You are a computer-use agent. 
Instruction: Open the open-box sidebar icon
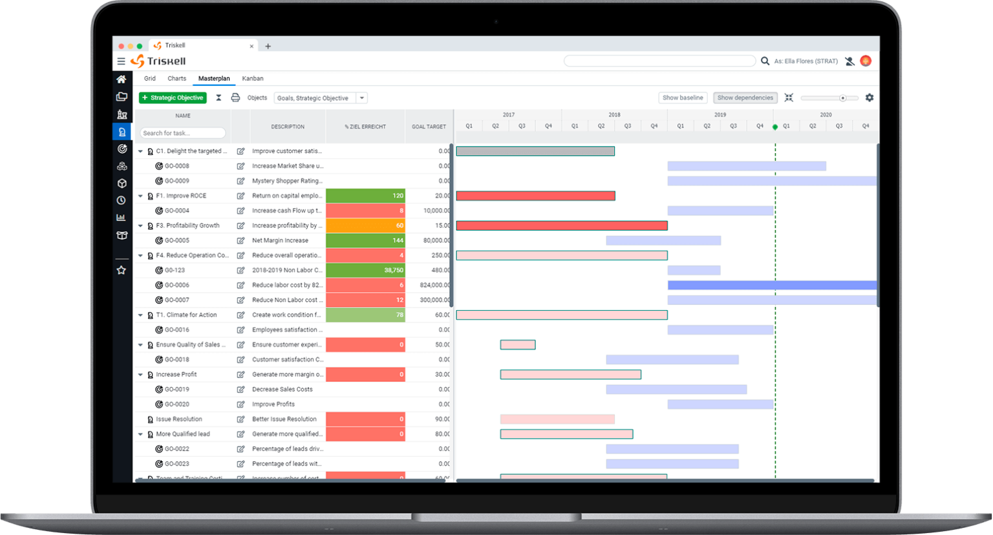click(x=122, y=235)
